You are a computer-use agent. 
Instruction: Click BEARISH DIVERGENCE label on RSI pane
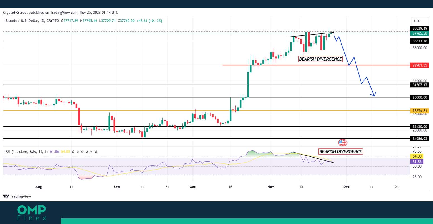(x=341, y=151)
